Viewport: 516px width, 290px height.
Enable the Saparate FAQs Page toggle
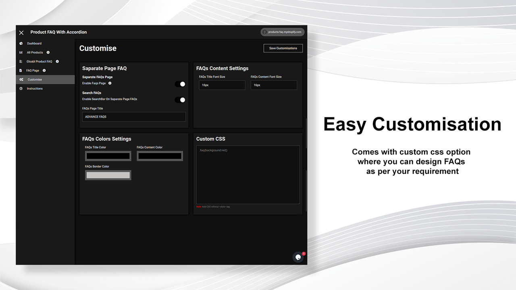point(180,84)
